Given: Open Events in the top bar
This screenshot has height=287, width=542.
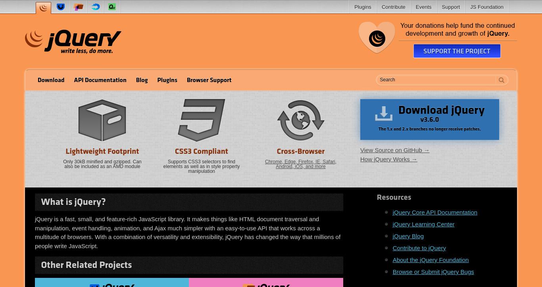Looking at the screenshot, I should (x=423, y=7).
